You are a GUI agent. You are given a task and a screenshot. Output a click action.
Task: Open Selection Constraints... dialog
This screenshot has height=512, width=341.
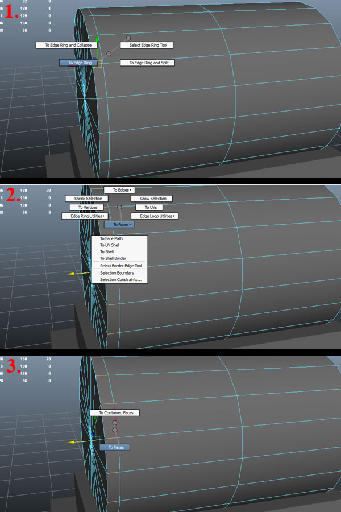coord(120,280)
